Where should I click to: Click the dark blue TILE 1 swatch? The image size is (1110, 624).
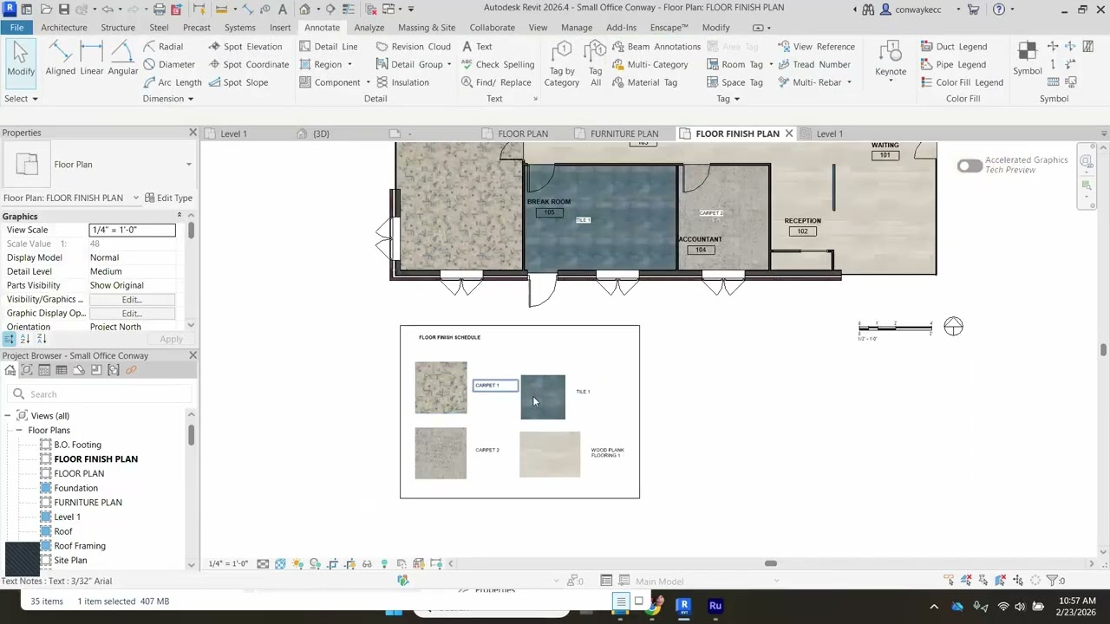coord(543,397)
